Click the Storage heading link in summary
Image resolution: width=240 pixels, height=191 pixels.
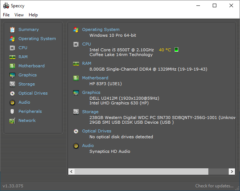point(90,112)
